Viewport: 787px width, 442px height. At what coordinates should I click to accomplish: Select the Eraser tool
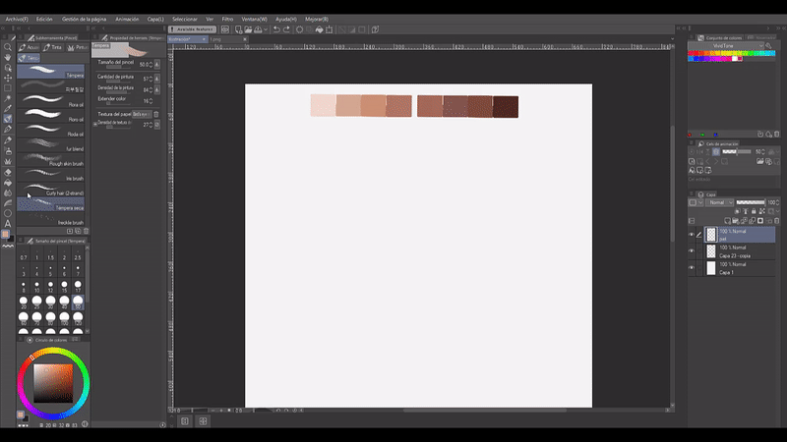tap(8, 172)
